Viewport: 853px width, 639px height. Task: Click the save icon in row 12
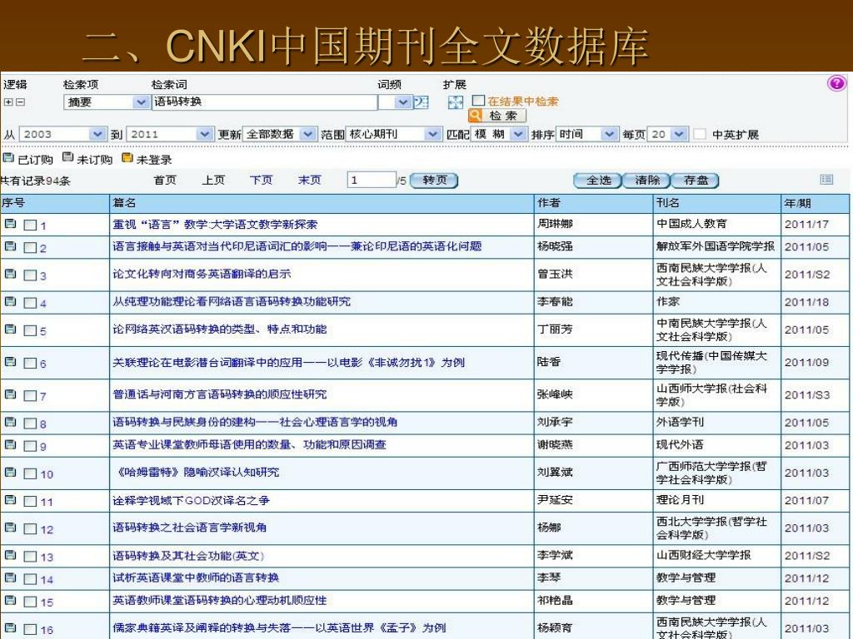10,527
